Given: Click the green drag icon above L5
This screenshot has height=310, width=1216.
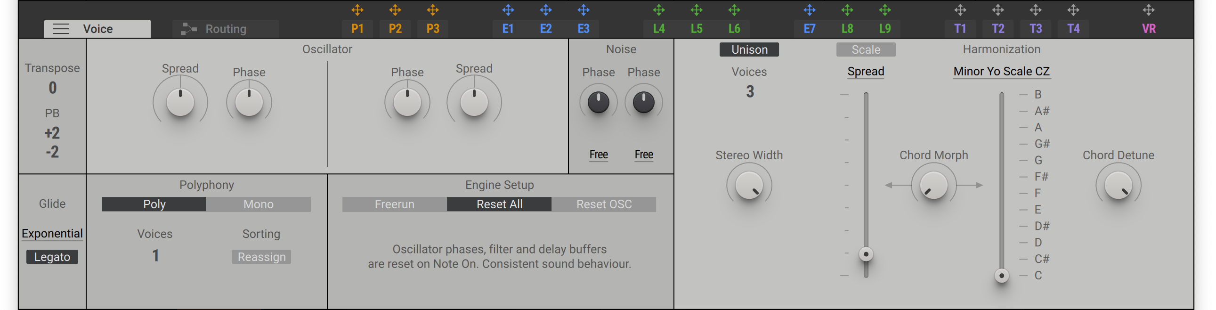Looking at the screenshot, I should 696,10.
